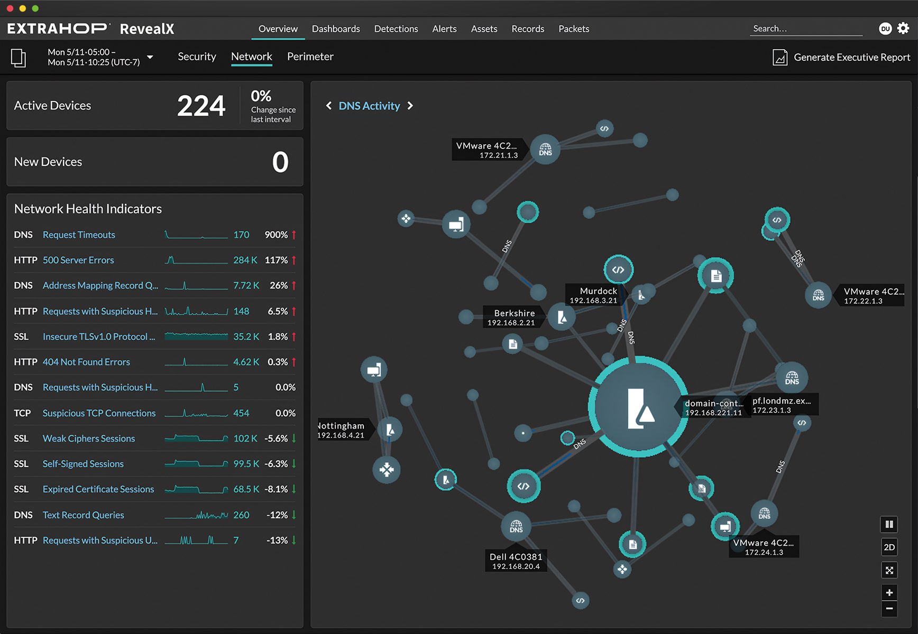The height and width of the screenshot is (634, 918).
Task: Select the Murdock device node
Action: 641,295
